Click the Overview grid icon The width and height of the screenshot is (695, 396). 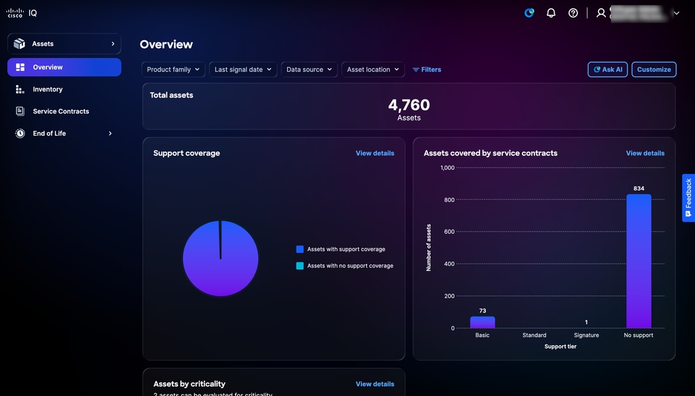pyautogui.click(x=20, y=67)
